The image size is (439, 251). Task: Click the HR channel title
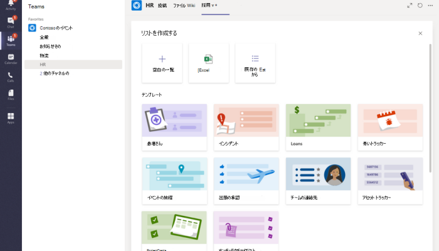[149, 5]
